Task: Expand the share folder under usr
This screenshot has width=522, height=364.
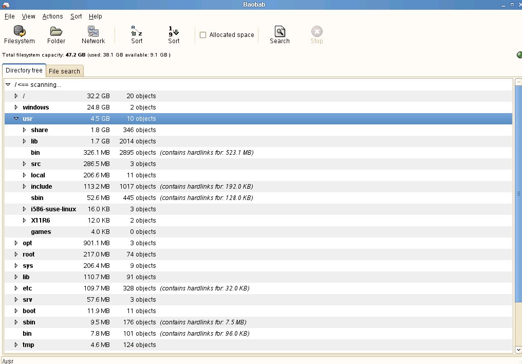Action: point(25,130)
